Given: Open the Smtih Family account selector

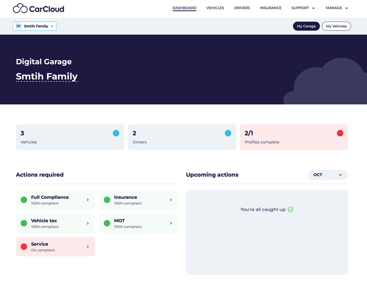Looking at the screenshot, I should (x=35, y=26).
